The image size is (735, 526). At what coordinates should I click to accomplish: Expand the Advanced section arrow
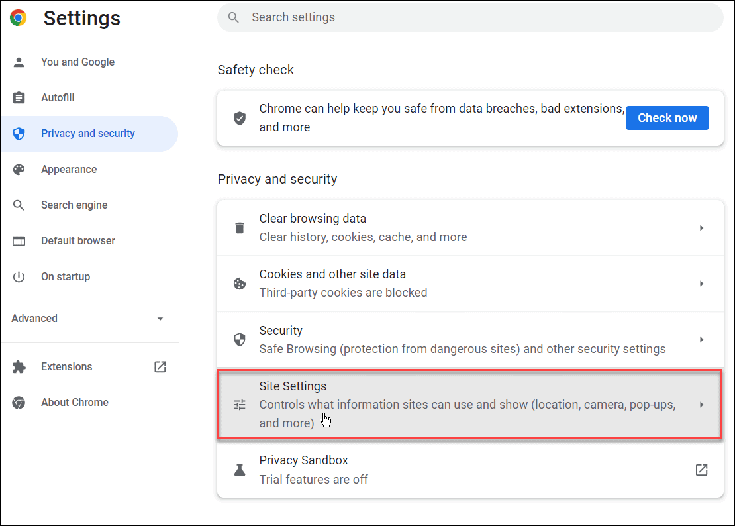coord(160,319)
